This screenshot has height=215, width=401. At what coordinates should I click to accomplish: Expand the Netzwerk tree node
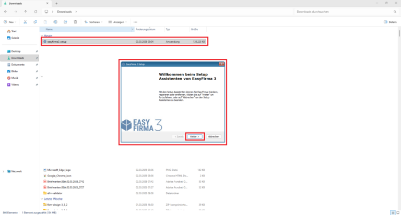click(3, 171)
